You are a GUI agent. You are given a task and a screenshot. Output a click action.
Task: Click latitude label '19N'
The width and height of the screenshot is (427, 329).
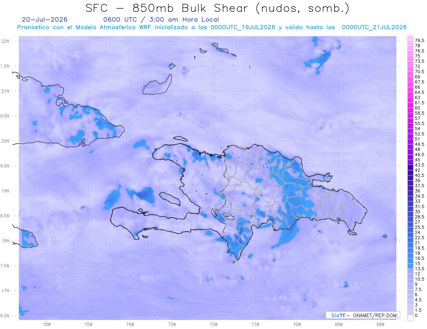point(6,191)
